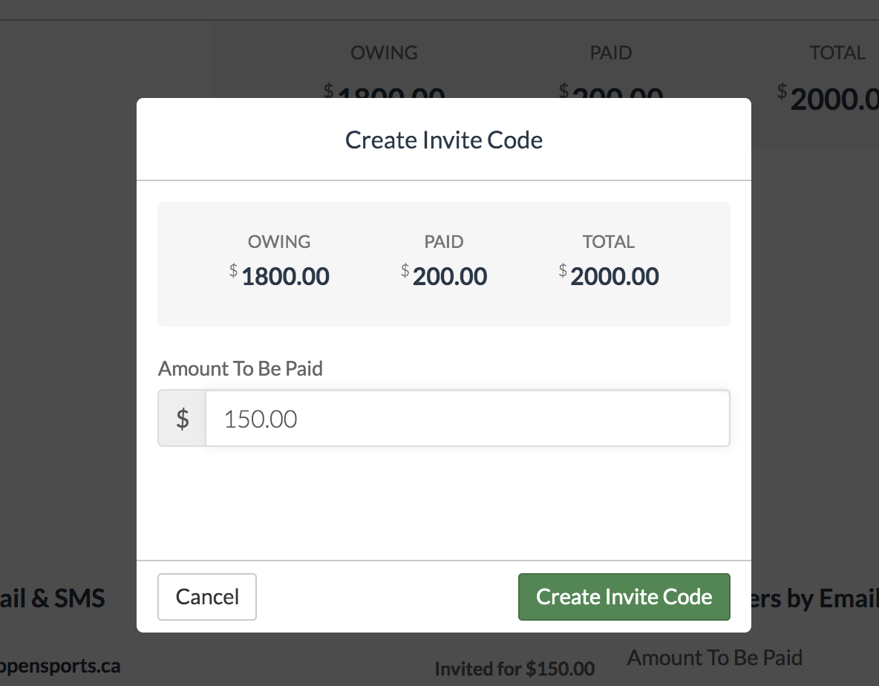This screenshot has width=879, height=686.
Task: Select the TOTAL label inside the dialog
Action: coord(609,242)
